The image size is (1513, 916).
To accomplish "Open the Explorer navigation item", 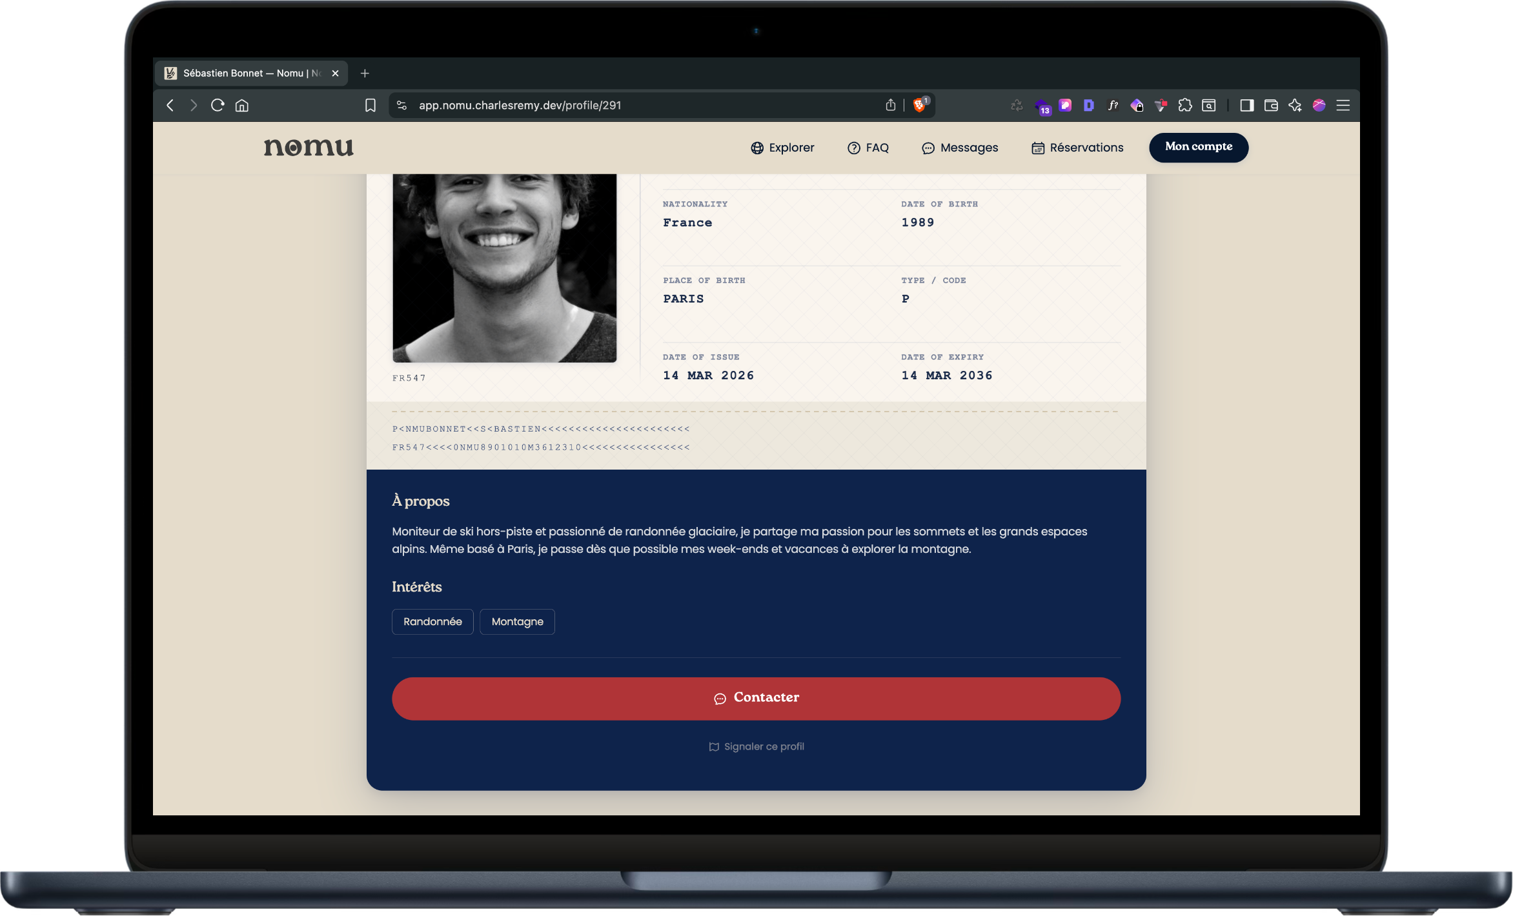I will coord(782,148).
